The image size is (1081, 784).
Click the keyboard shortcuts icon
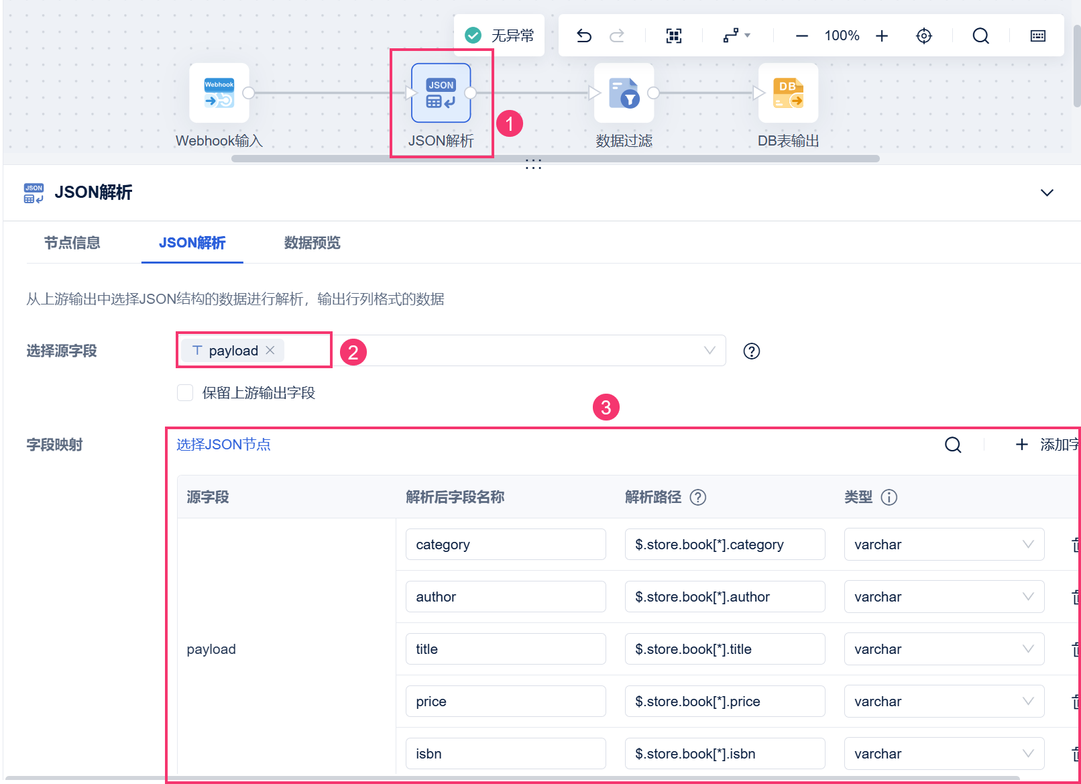pos(1038,36)
